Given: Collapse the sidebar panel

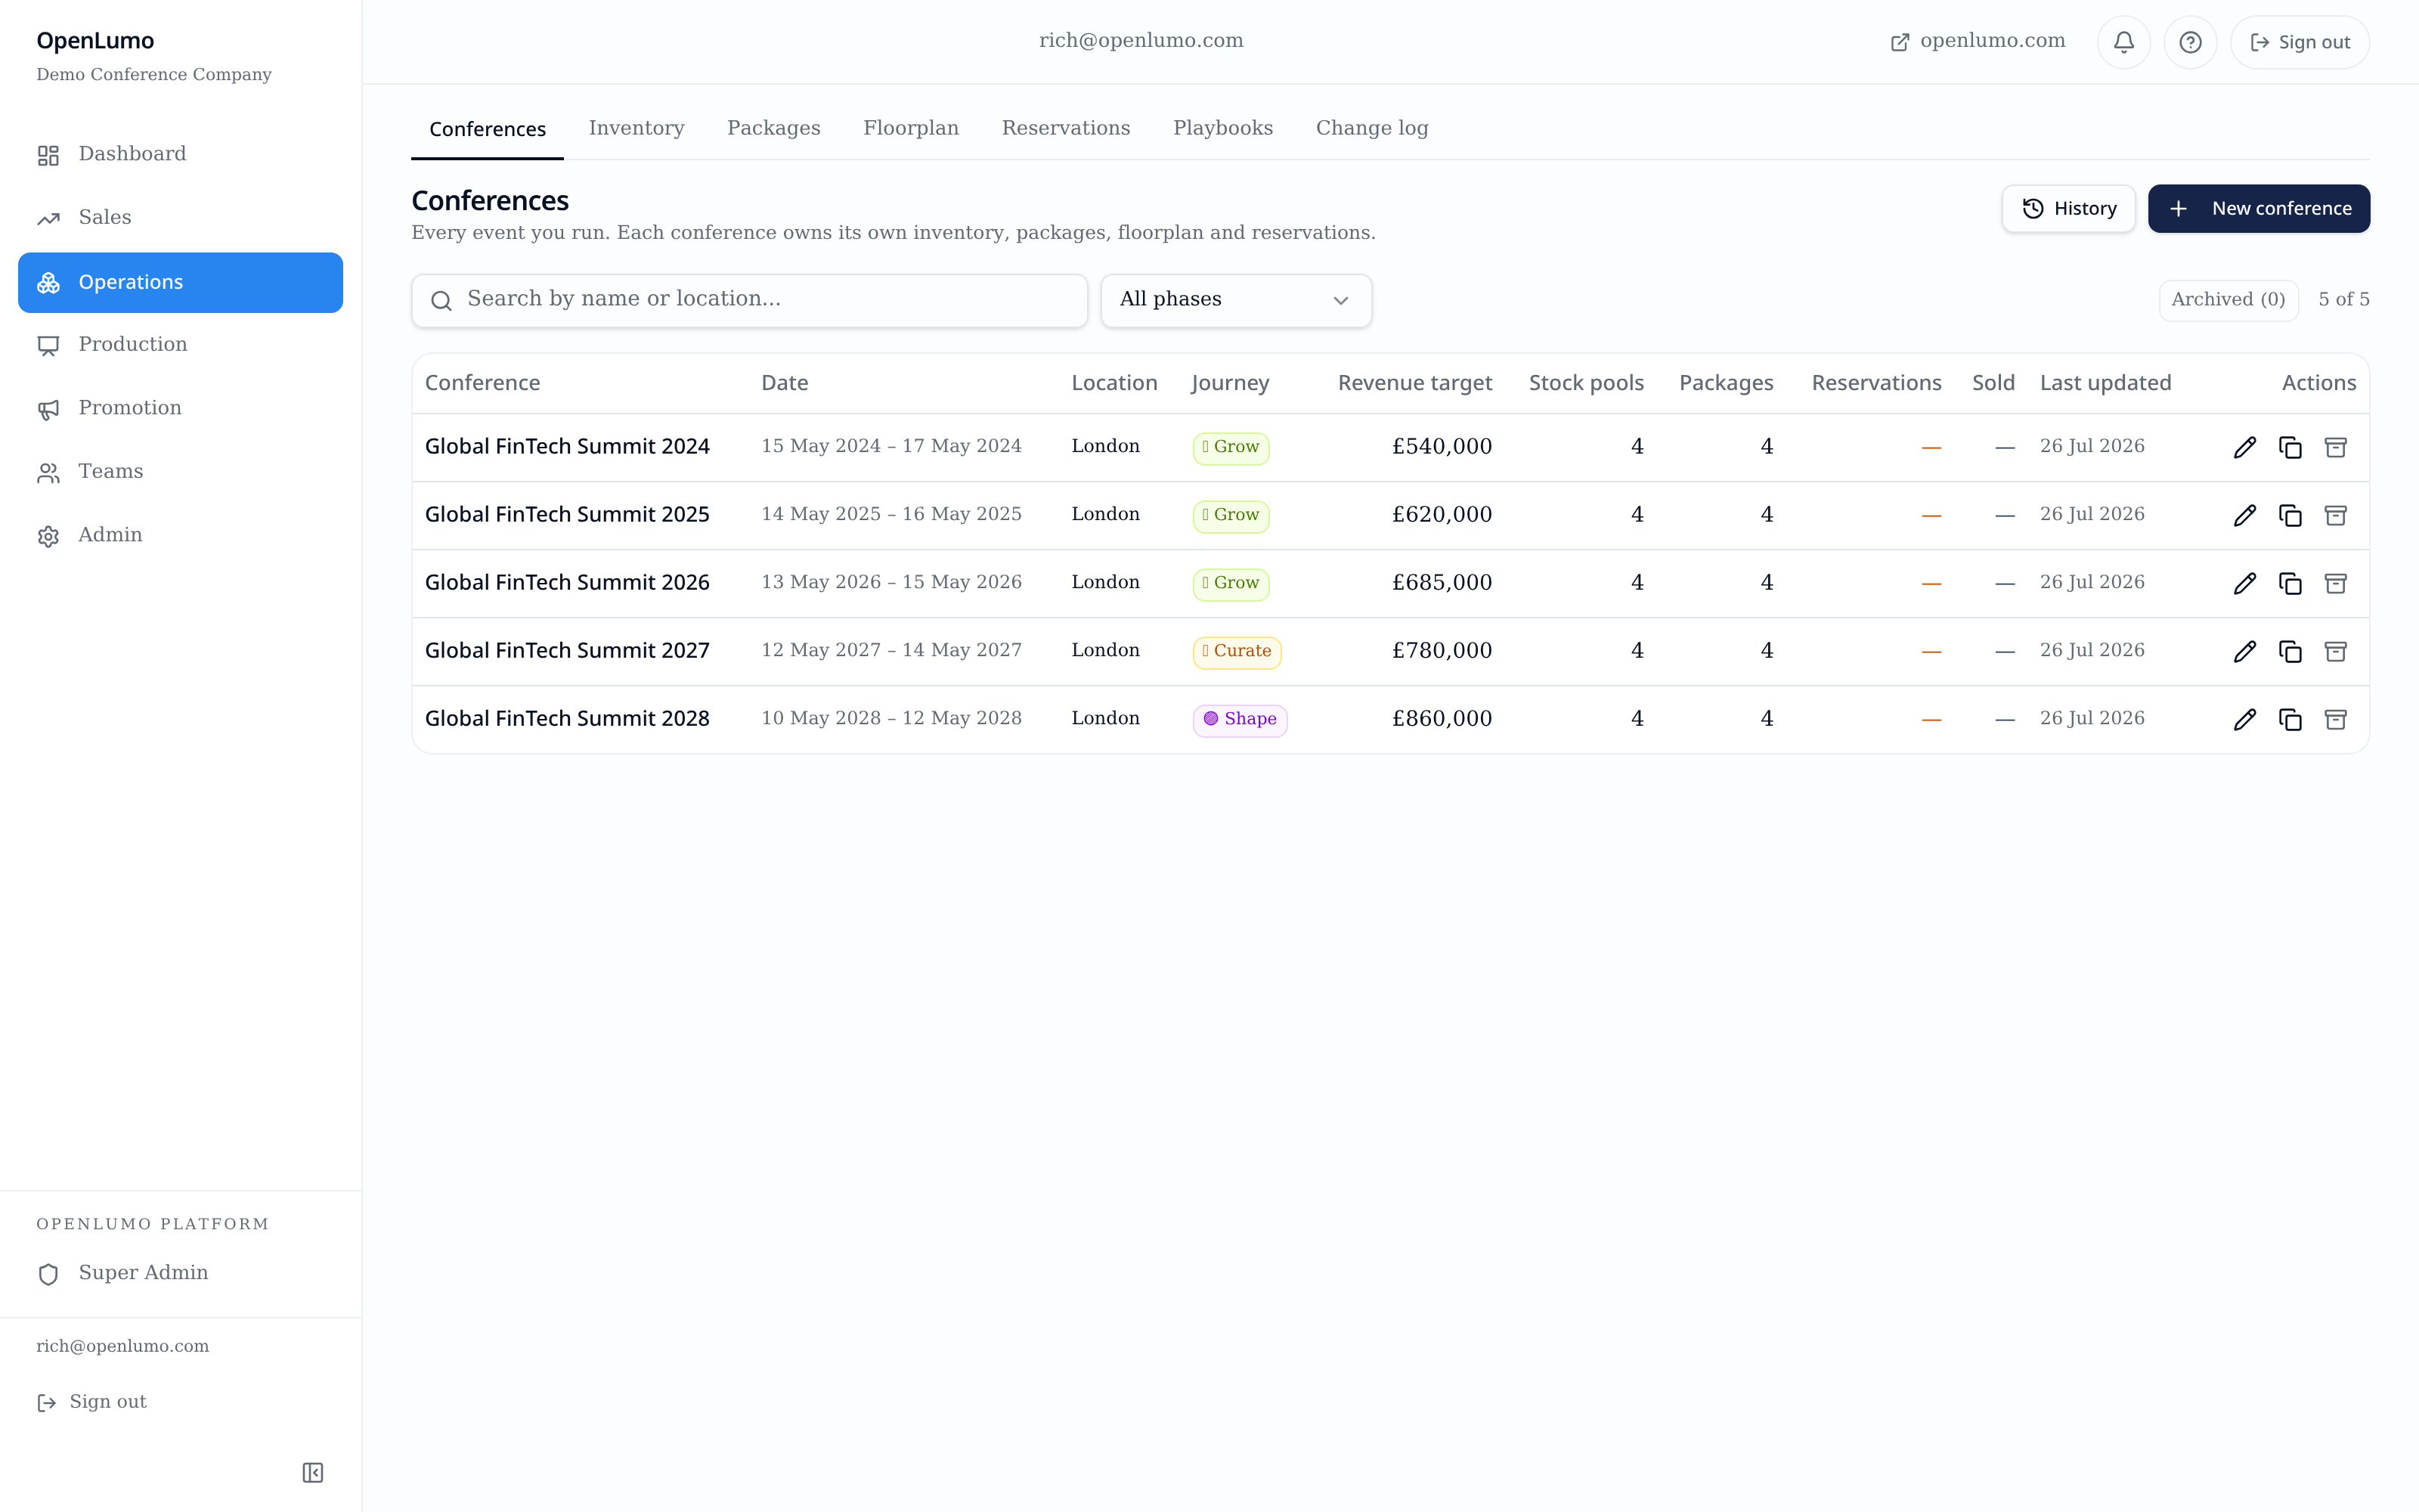Looking at the screenshot, I should tap(313, 1472).
